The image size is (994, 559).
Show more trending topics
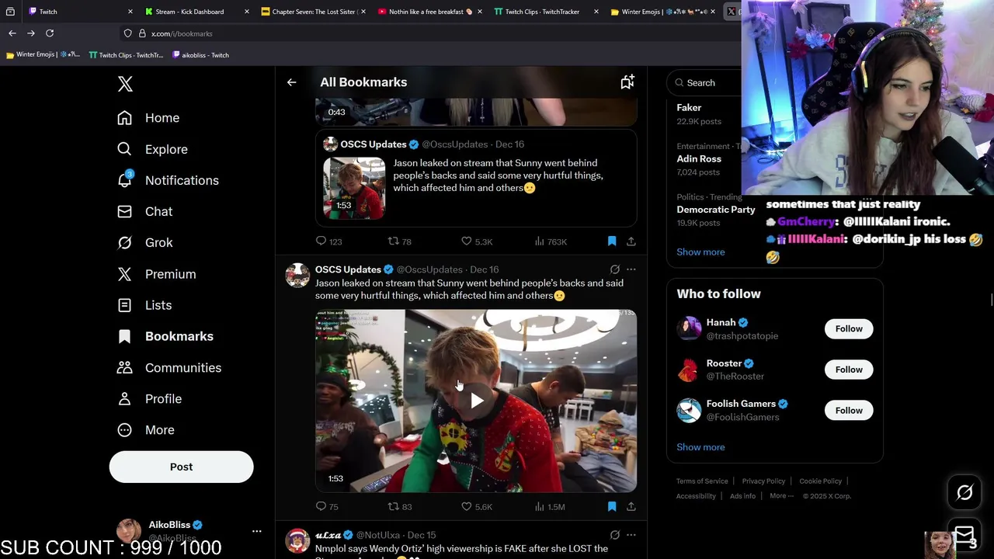tap(700, 252)
